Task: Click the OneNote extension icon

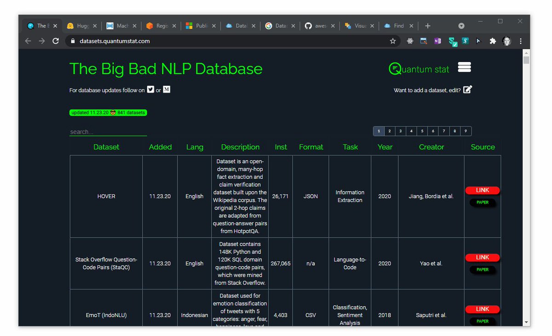Action: (x=437, y=41)
